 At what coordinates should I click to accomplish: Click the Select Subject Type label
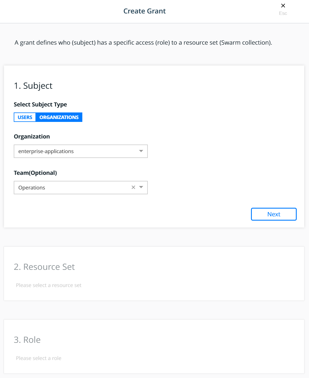[x=40, y=104]
